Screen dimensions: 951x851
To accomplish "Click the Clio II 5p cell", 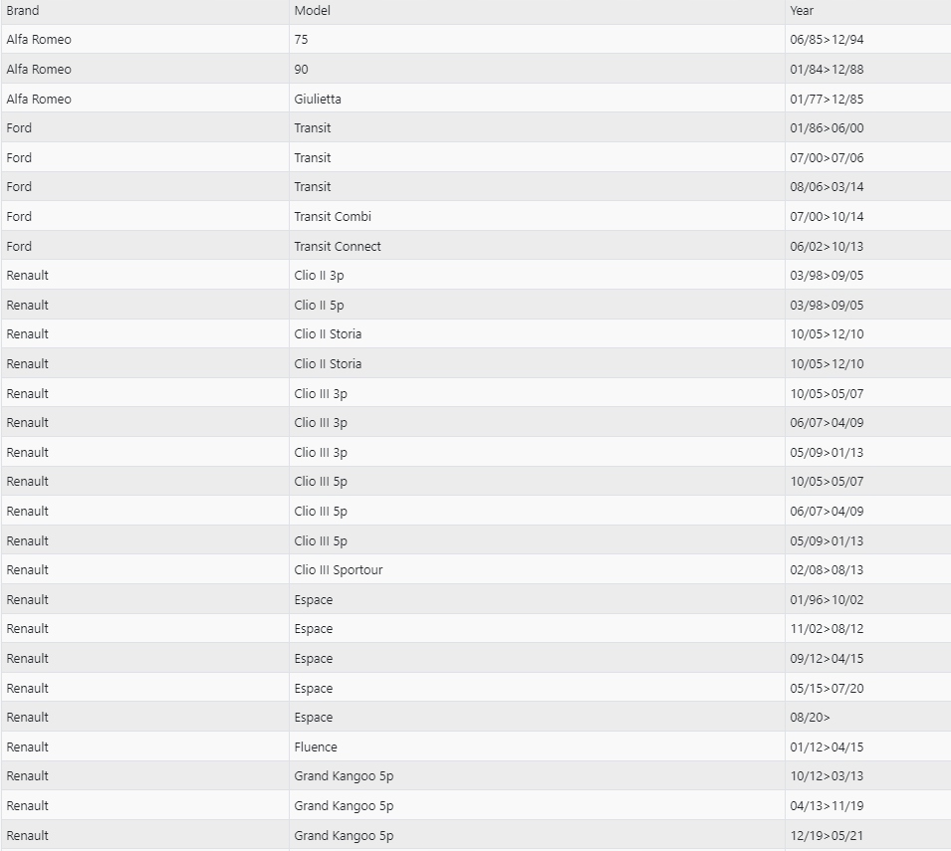I will [320, 305].
